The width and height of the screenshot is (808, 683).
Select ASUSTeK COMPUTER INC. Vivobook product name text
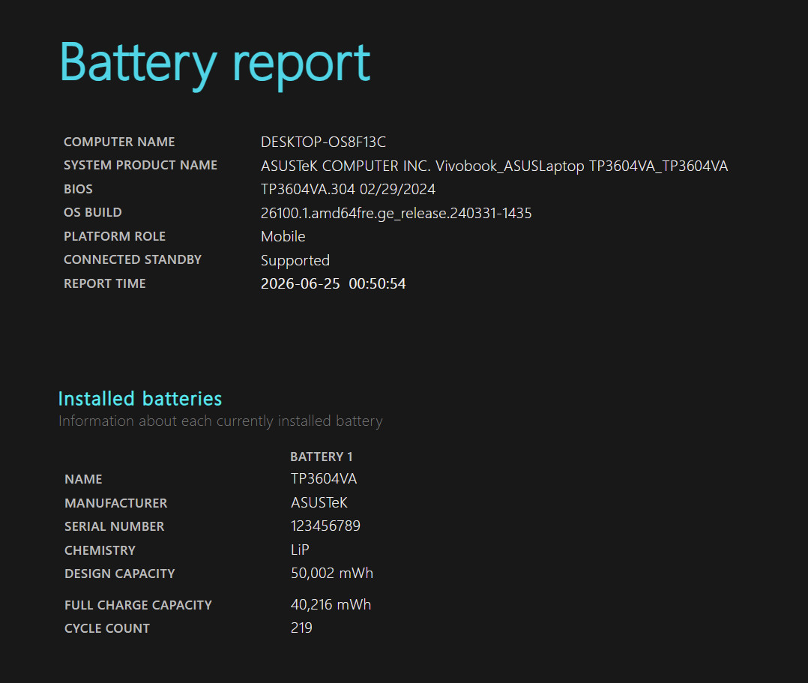click(494, 166)
